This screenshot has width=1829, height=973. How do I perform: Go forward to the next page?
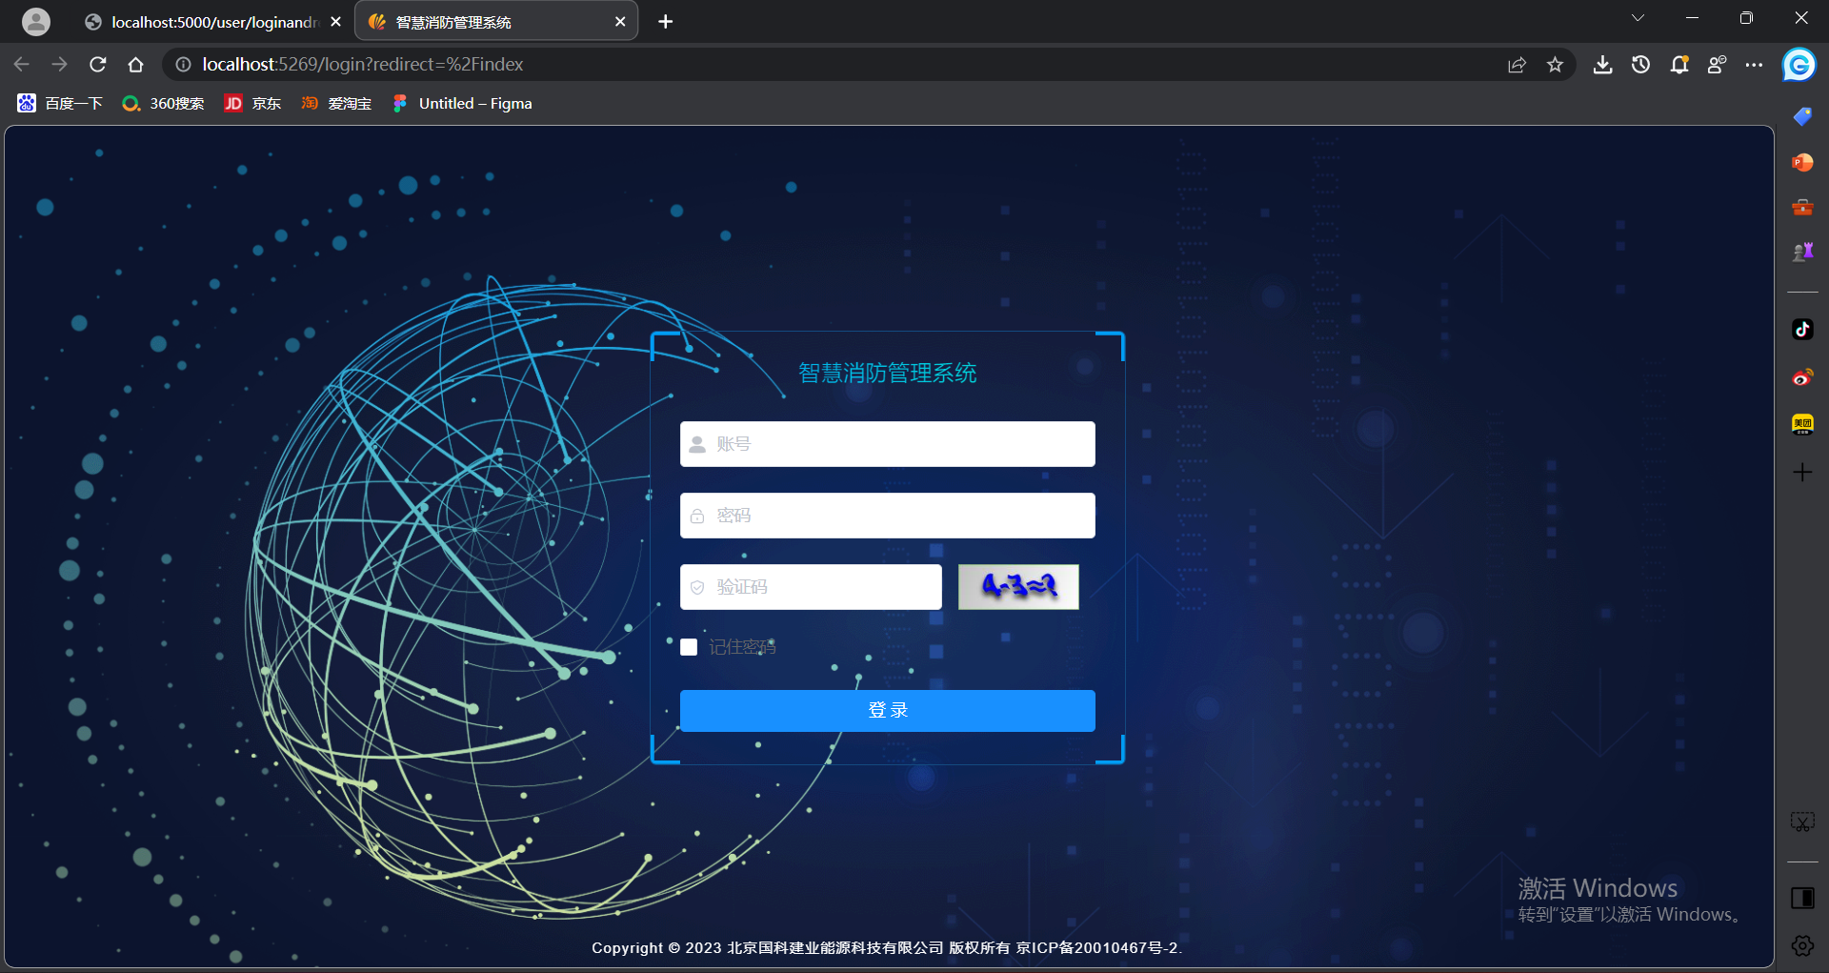(x=60, y=64)
